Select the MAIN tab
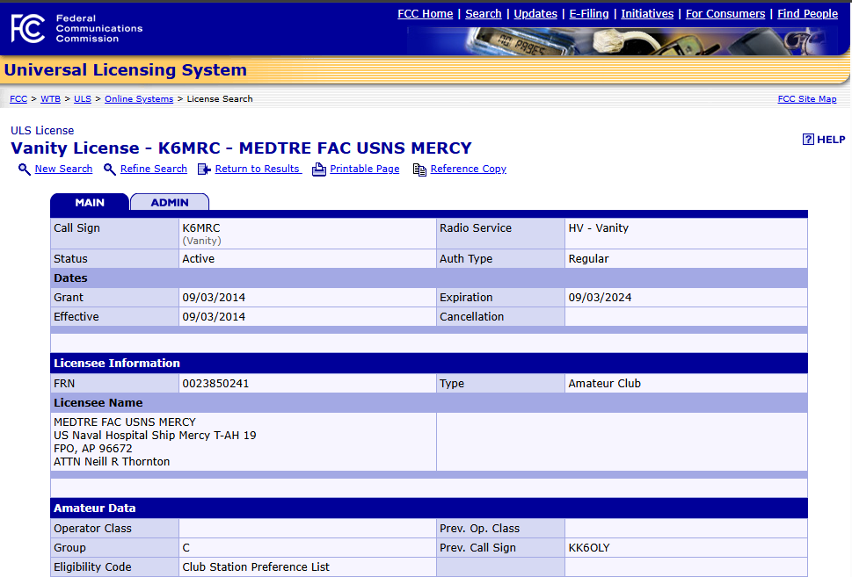Viewport: 852px width, 577px height. (x=89, y=201)
